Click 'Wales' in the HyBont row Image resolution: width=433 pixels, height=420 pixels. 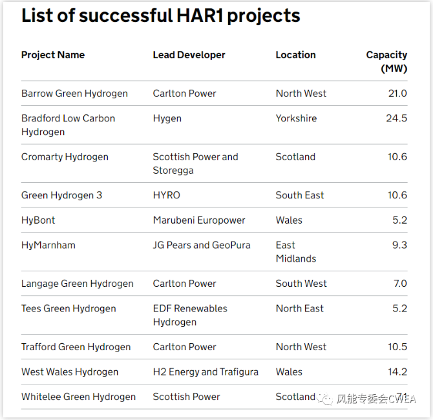coord(289,220)
